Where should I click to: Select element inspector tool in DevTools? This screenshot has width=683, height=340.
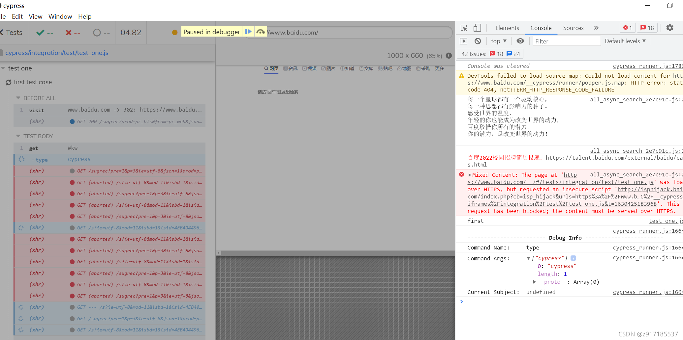[464, 28]
